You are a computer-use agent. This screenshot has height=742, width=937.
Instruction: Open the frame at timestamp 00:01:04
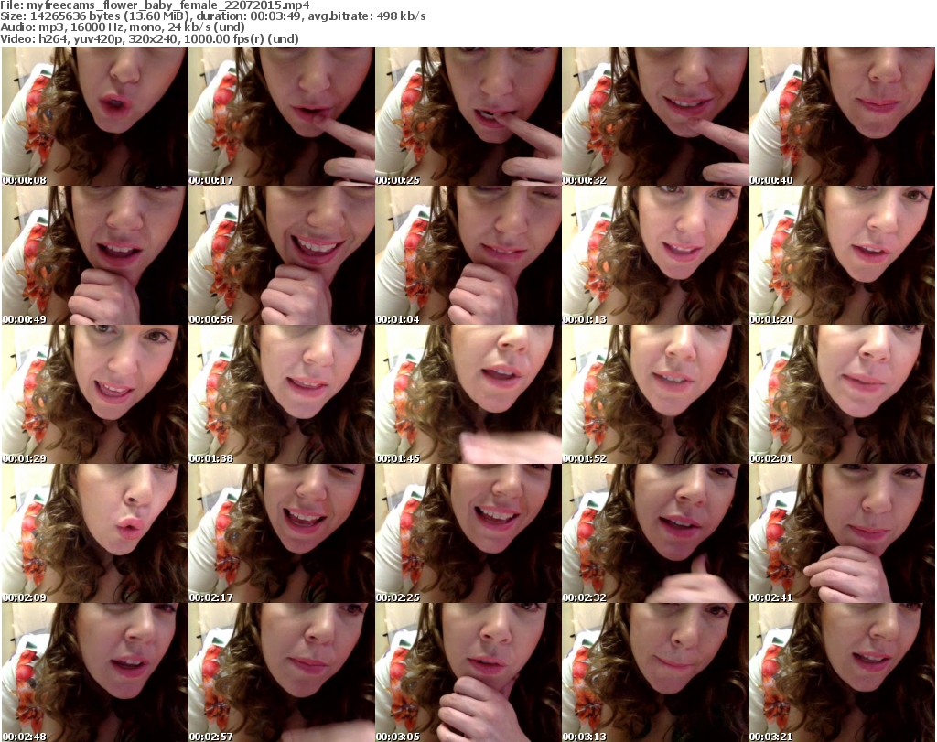click(468, 255)
